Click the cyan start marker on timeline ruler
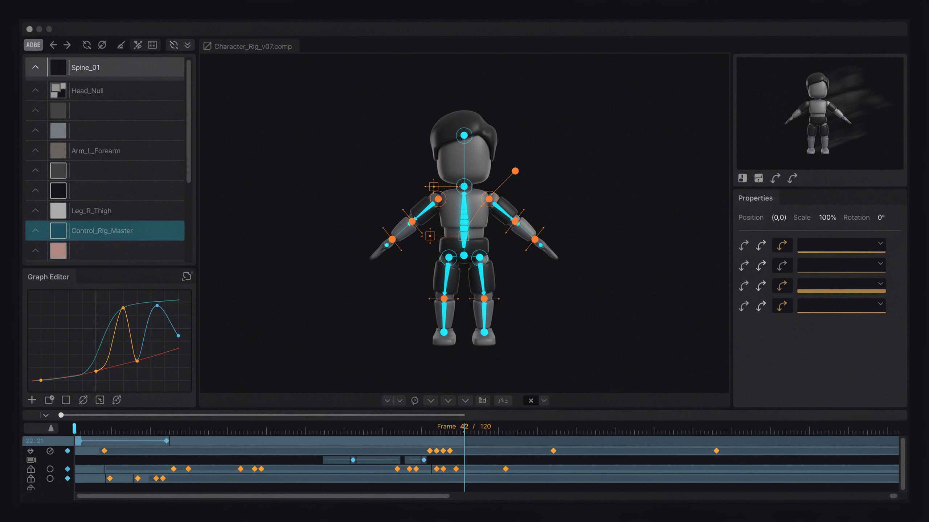The width and height of the screenshot is (929, 522). click(x=74, y=428)
